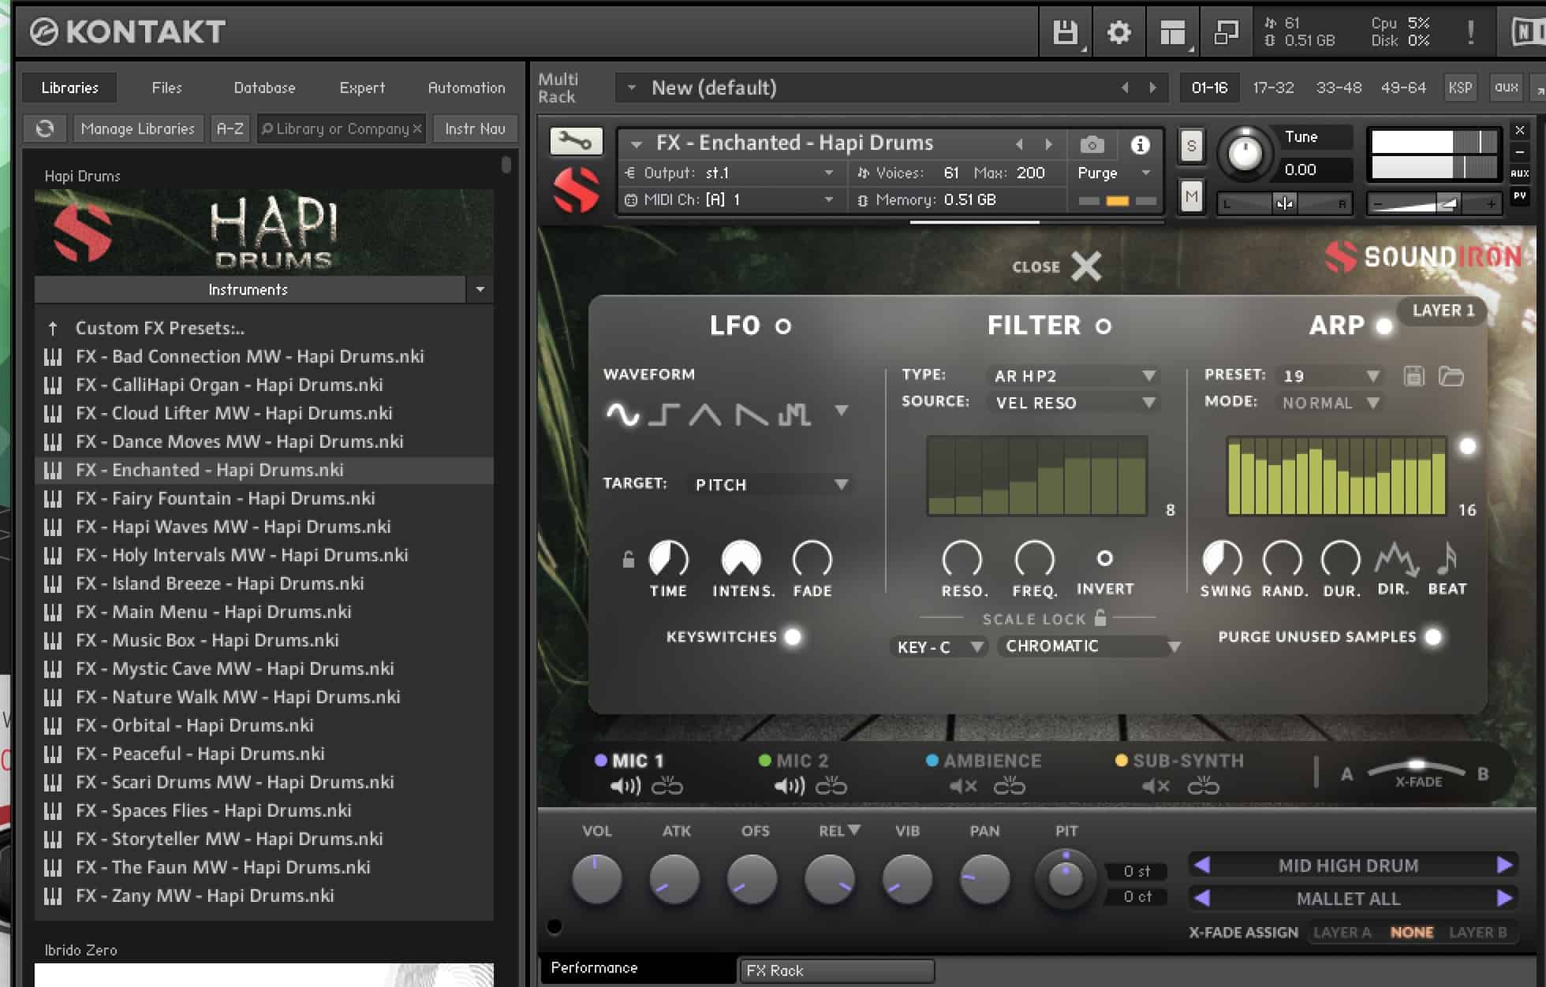Mute MIC 1 speaker icon
The width and height of the screenshot is (1546, 987).
[x=625, y=786]
